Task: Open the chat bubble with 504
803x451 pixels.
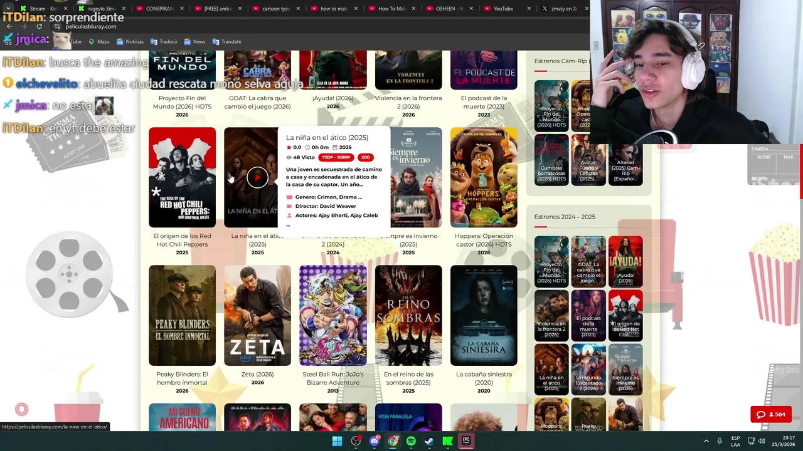Action: (x=771, y=414)
